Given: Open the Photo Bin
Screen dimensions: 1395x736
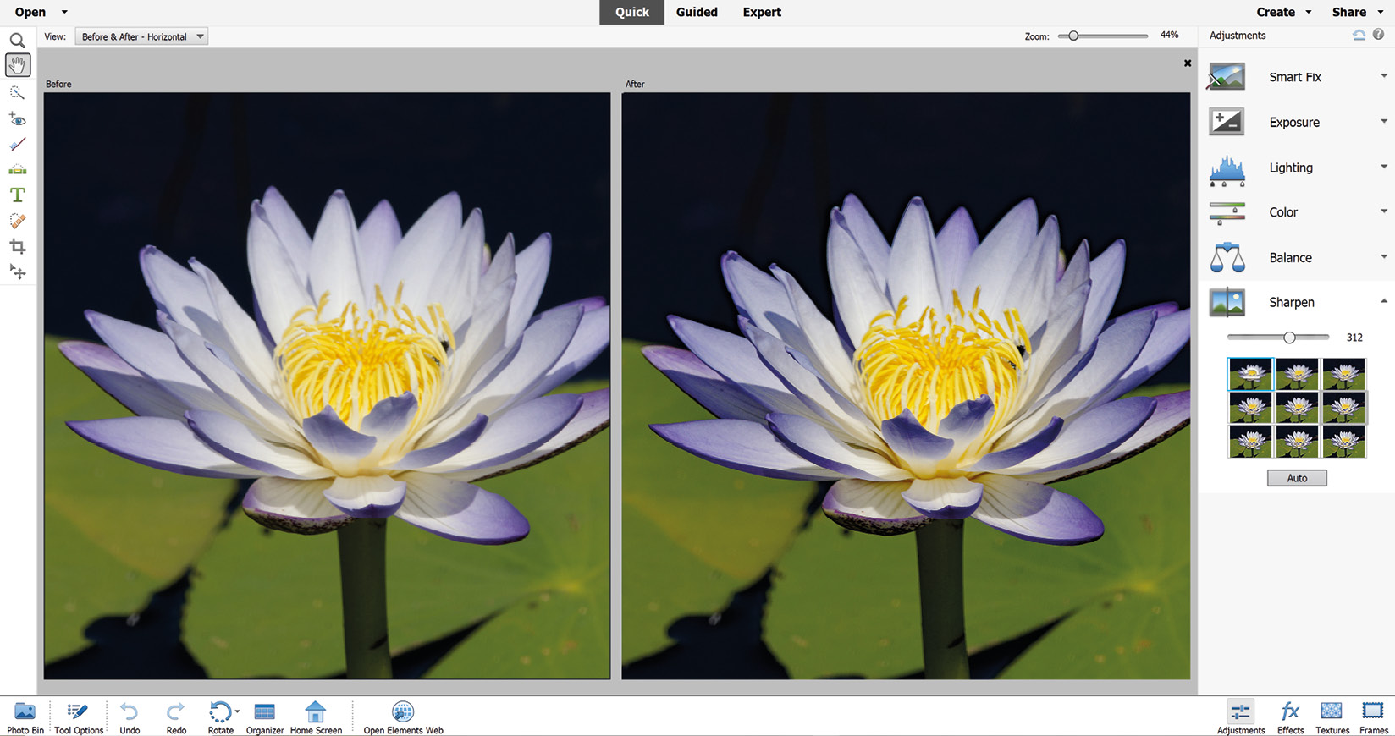Looking at the screenshot, I should pos(25,717).
